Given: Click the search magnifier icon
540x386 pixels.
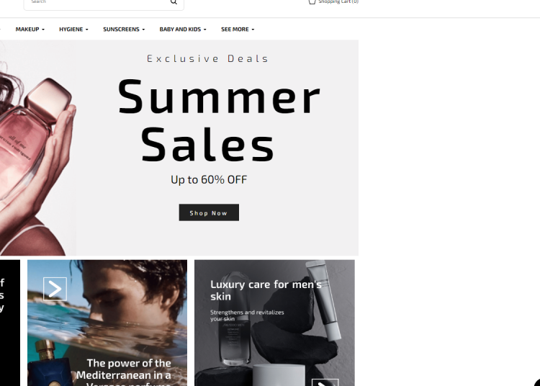Looking at the screenshot, I should (174, 1).
